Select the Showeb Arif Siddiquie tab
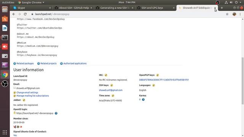Image resolution: width=244 pixels, height=137 pixels. point(197,8)
